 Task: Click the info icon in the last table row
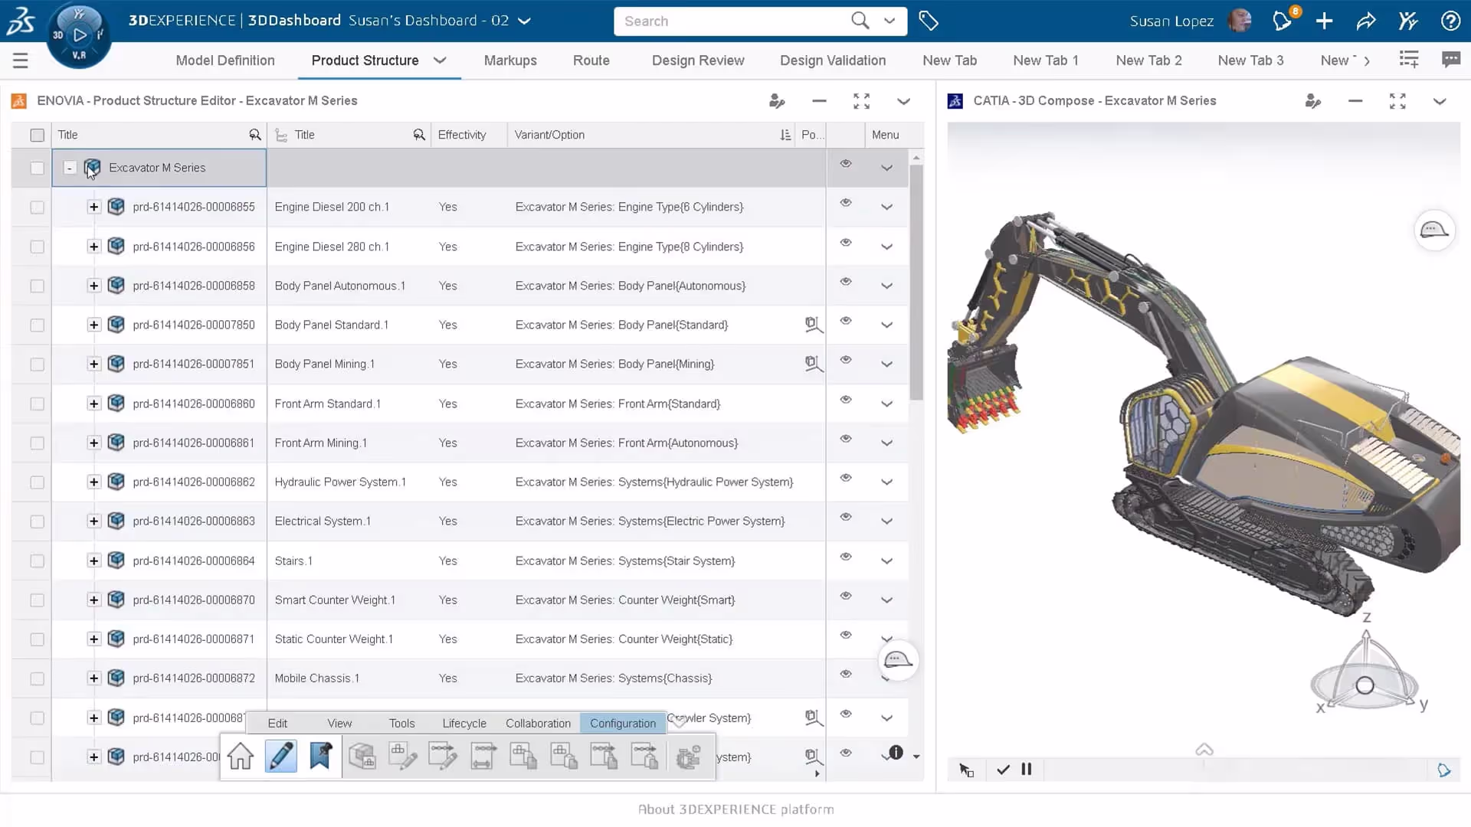(896, 753)
